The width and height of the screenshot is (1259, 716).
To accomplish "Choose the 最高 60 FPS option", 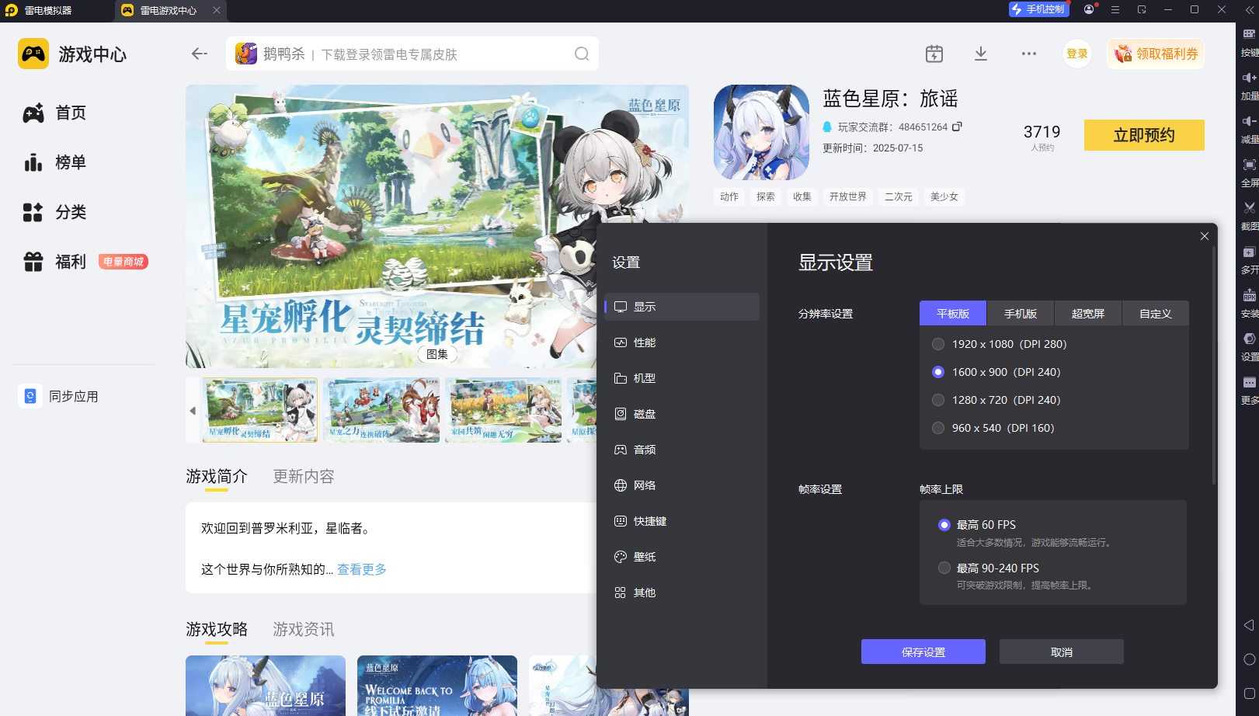I will point(944,525).
